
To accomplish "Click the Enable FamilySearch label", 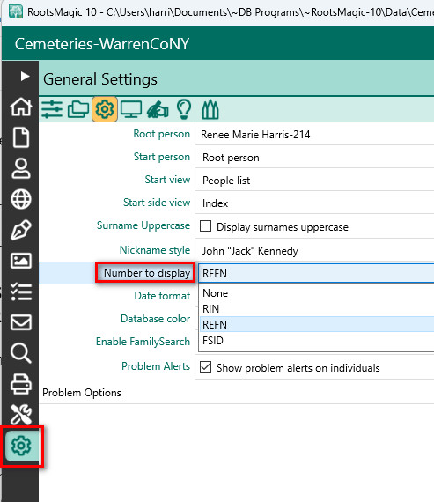I will pyautogui.click(x=143, y=342).
